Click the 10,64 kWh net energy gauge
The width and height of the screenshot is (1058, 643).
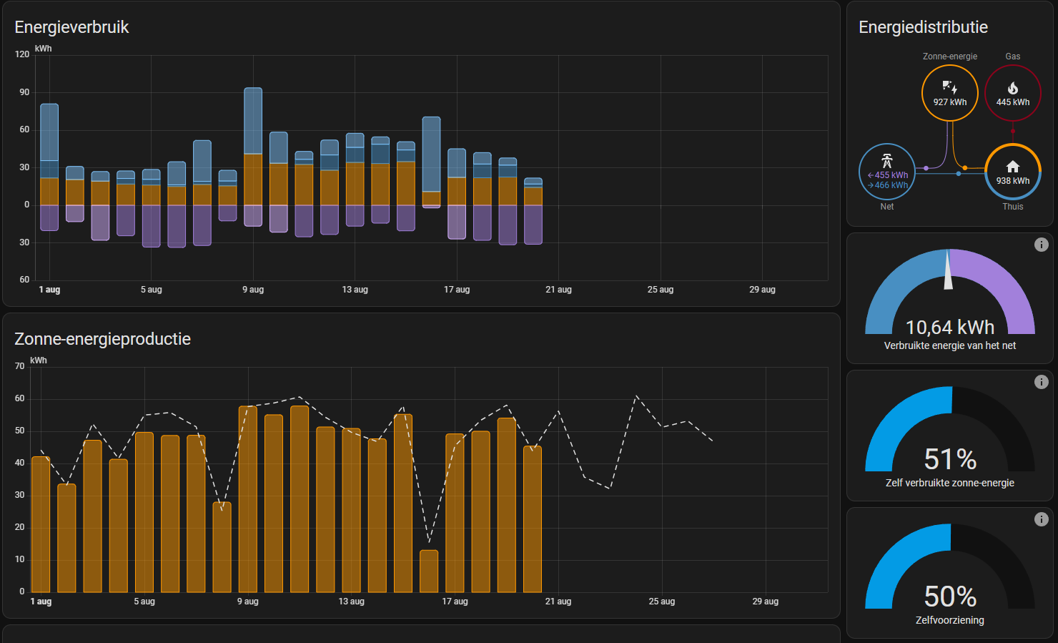(949, 327)
